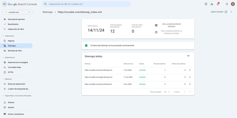Open Descripción general
This screenshot has height=118, width=237.
[16, 19]
